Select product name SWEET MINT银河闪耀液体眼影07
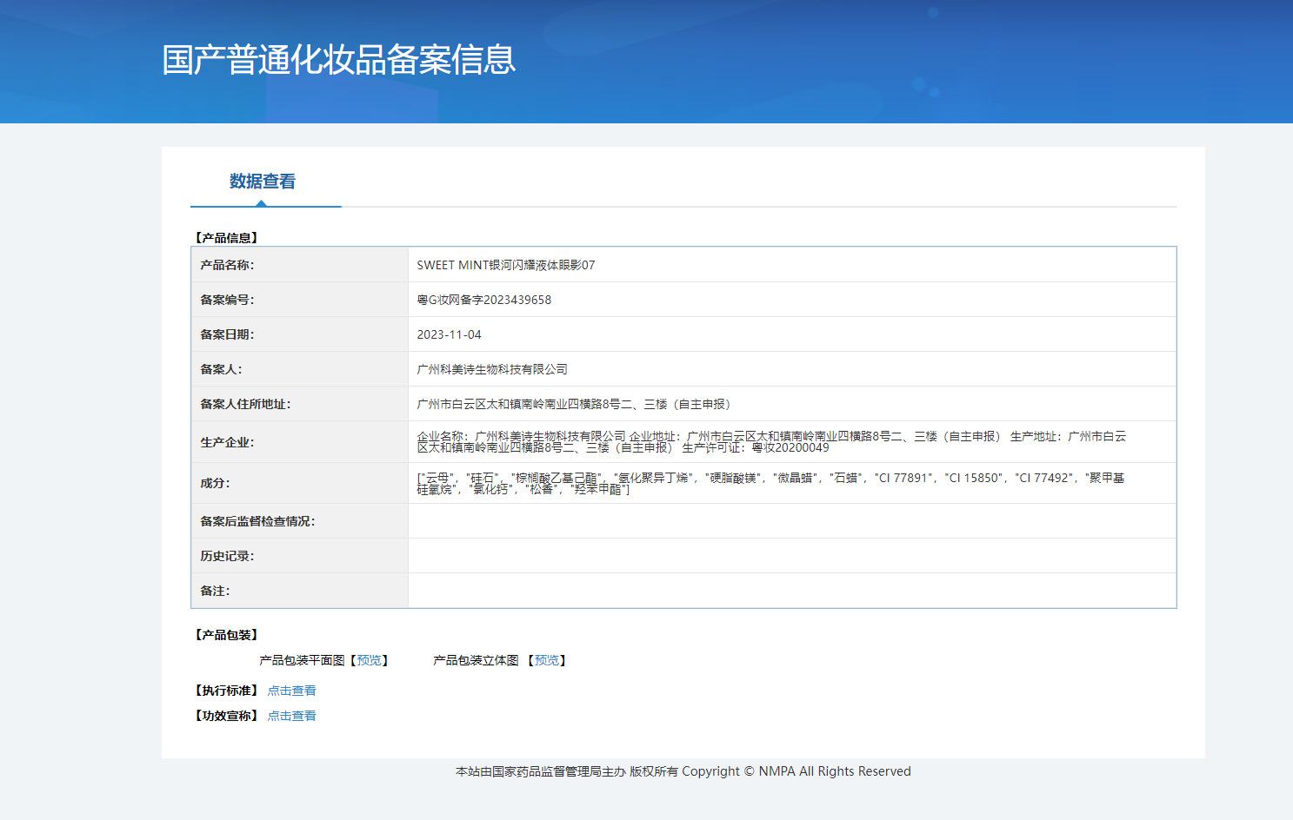 tap(505, 265)
